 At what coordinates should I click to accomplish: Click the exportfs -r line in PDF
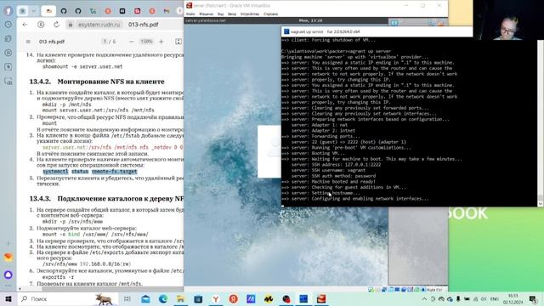[x=58, y=277]
